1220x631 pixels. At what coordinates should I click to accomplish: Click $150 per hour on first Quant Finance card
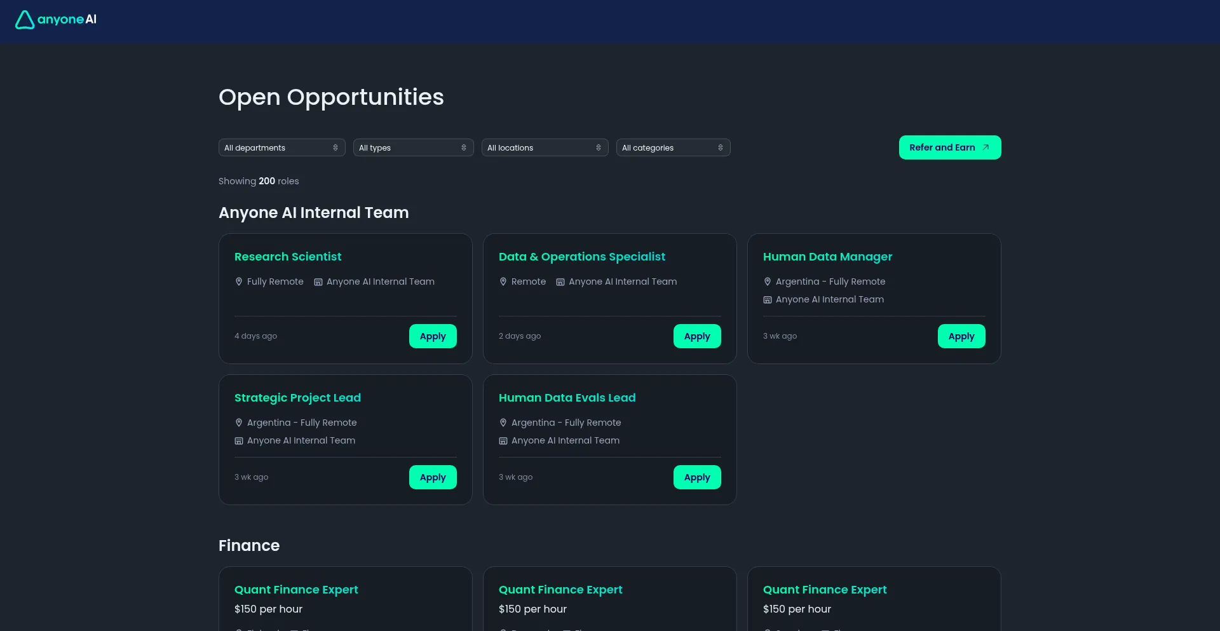tap(268, 609)
